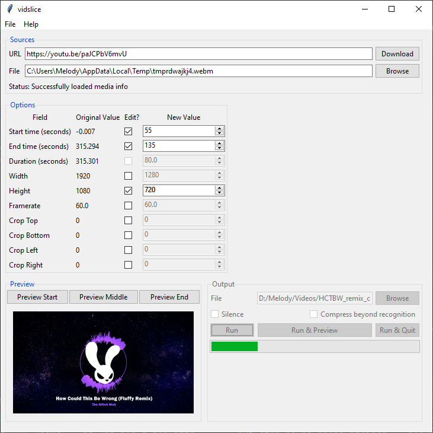Click the original width value '1920'
Screen dimensions: 433x433
[83, 176]
